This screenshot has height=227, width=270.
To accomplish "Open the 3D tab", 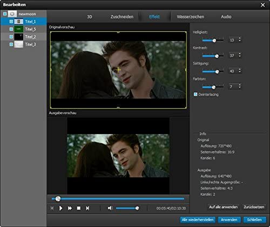I will point(90,17).
